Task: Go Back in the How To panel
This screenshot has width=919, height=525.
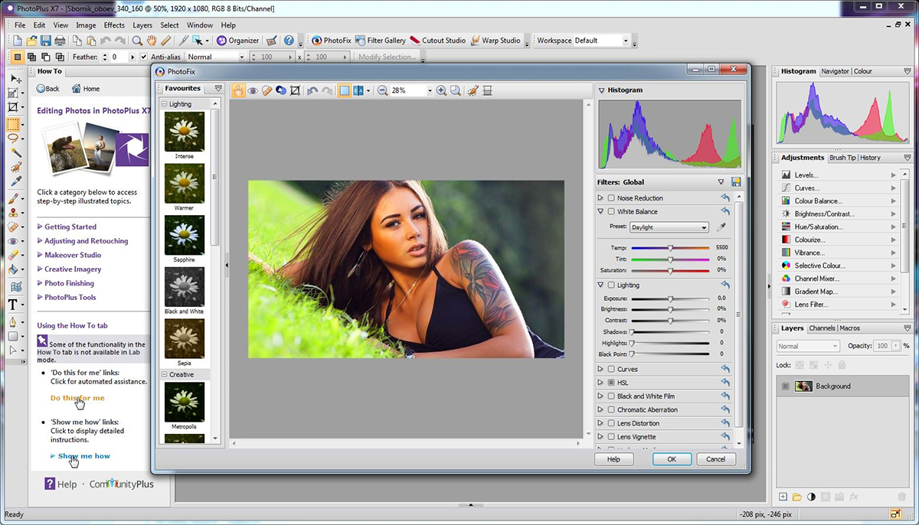Action: [x=47, y=89]
